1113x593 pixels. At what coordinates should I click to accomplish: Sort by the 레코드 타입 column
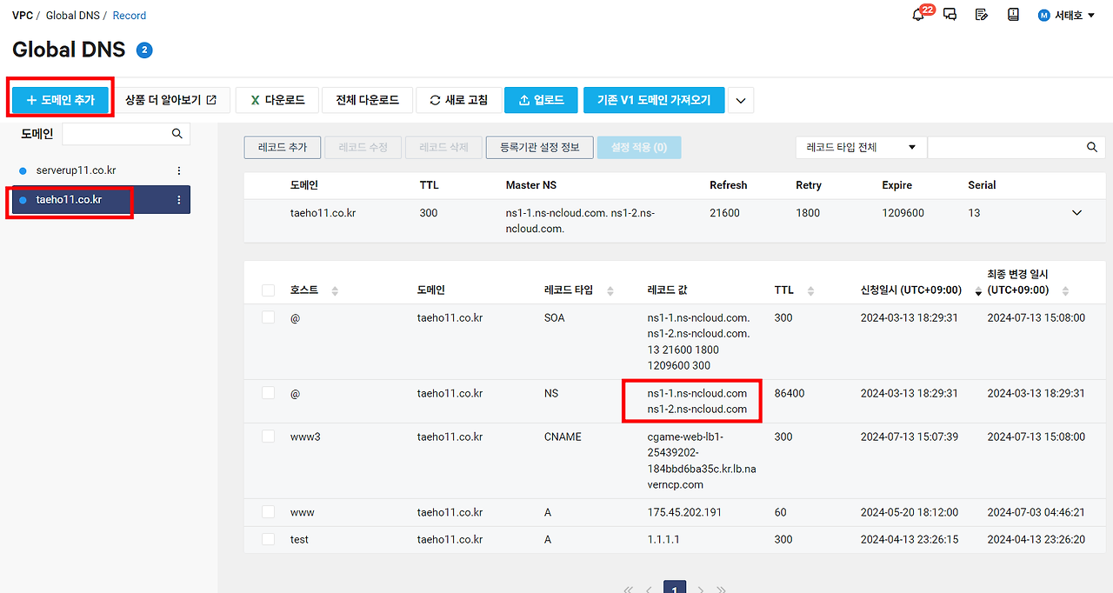(610, 290)
